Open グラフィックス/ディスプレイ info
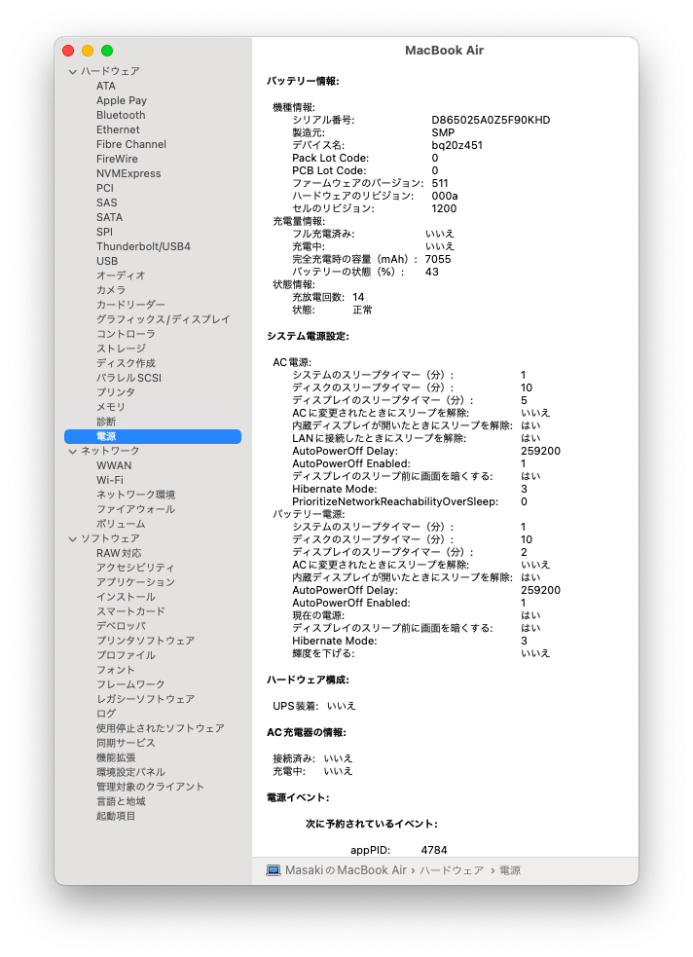The image size is (693, 957). (x=163, y=320)
